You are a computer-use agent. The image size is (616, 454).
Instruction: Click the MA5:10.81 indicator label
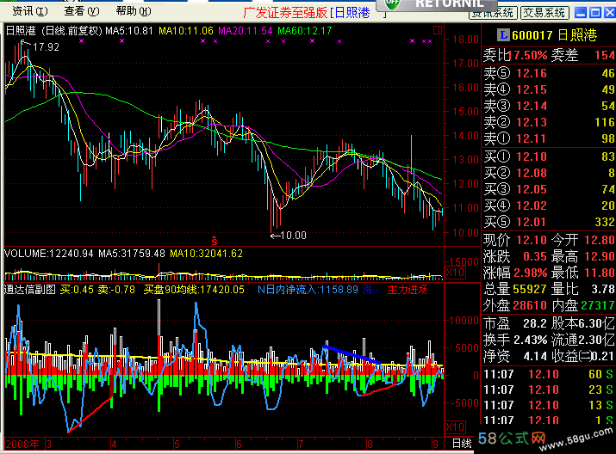pyautogui.click(x=129, y=31)
